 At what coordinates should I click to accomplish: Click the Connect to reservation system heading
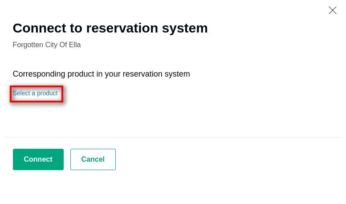pyautogui.click(x=110, y=28)
